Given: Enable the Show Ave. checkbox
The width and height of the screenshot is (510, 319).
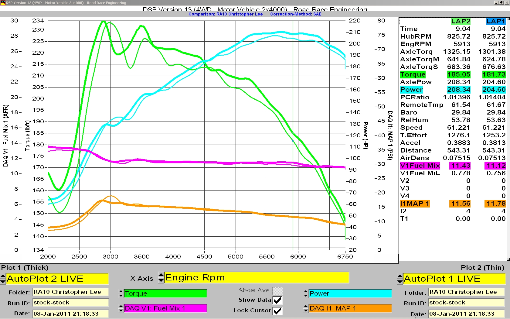Looking at the screenshot, I should click(277, 291).
